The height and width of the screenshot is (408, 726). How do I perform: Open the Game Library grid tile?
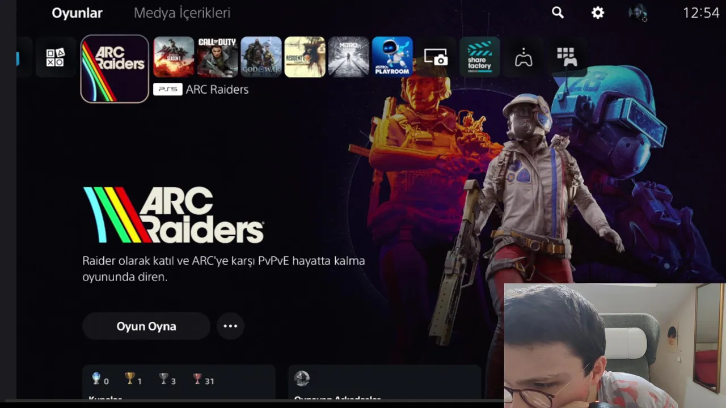(567, 57)
